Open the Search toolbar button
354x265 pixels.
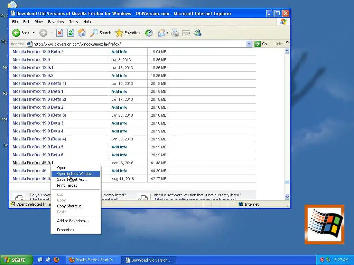click(101, 33)
